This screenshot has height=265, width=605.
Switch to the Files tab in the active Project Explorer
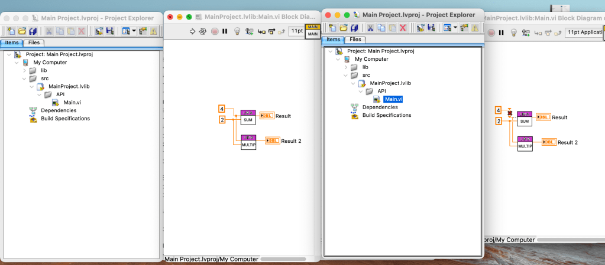(x=357, y=40)
